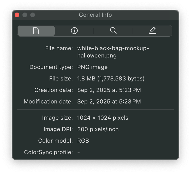Click the Modification date value
191x174 pixels.
109,102
